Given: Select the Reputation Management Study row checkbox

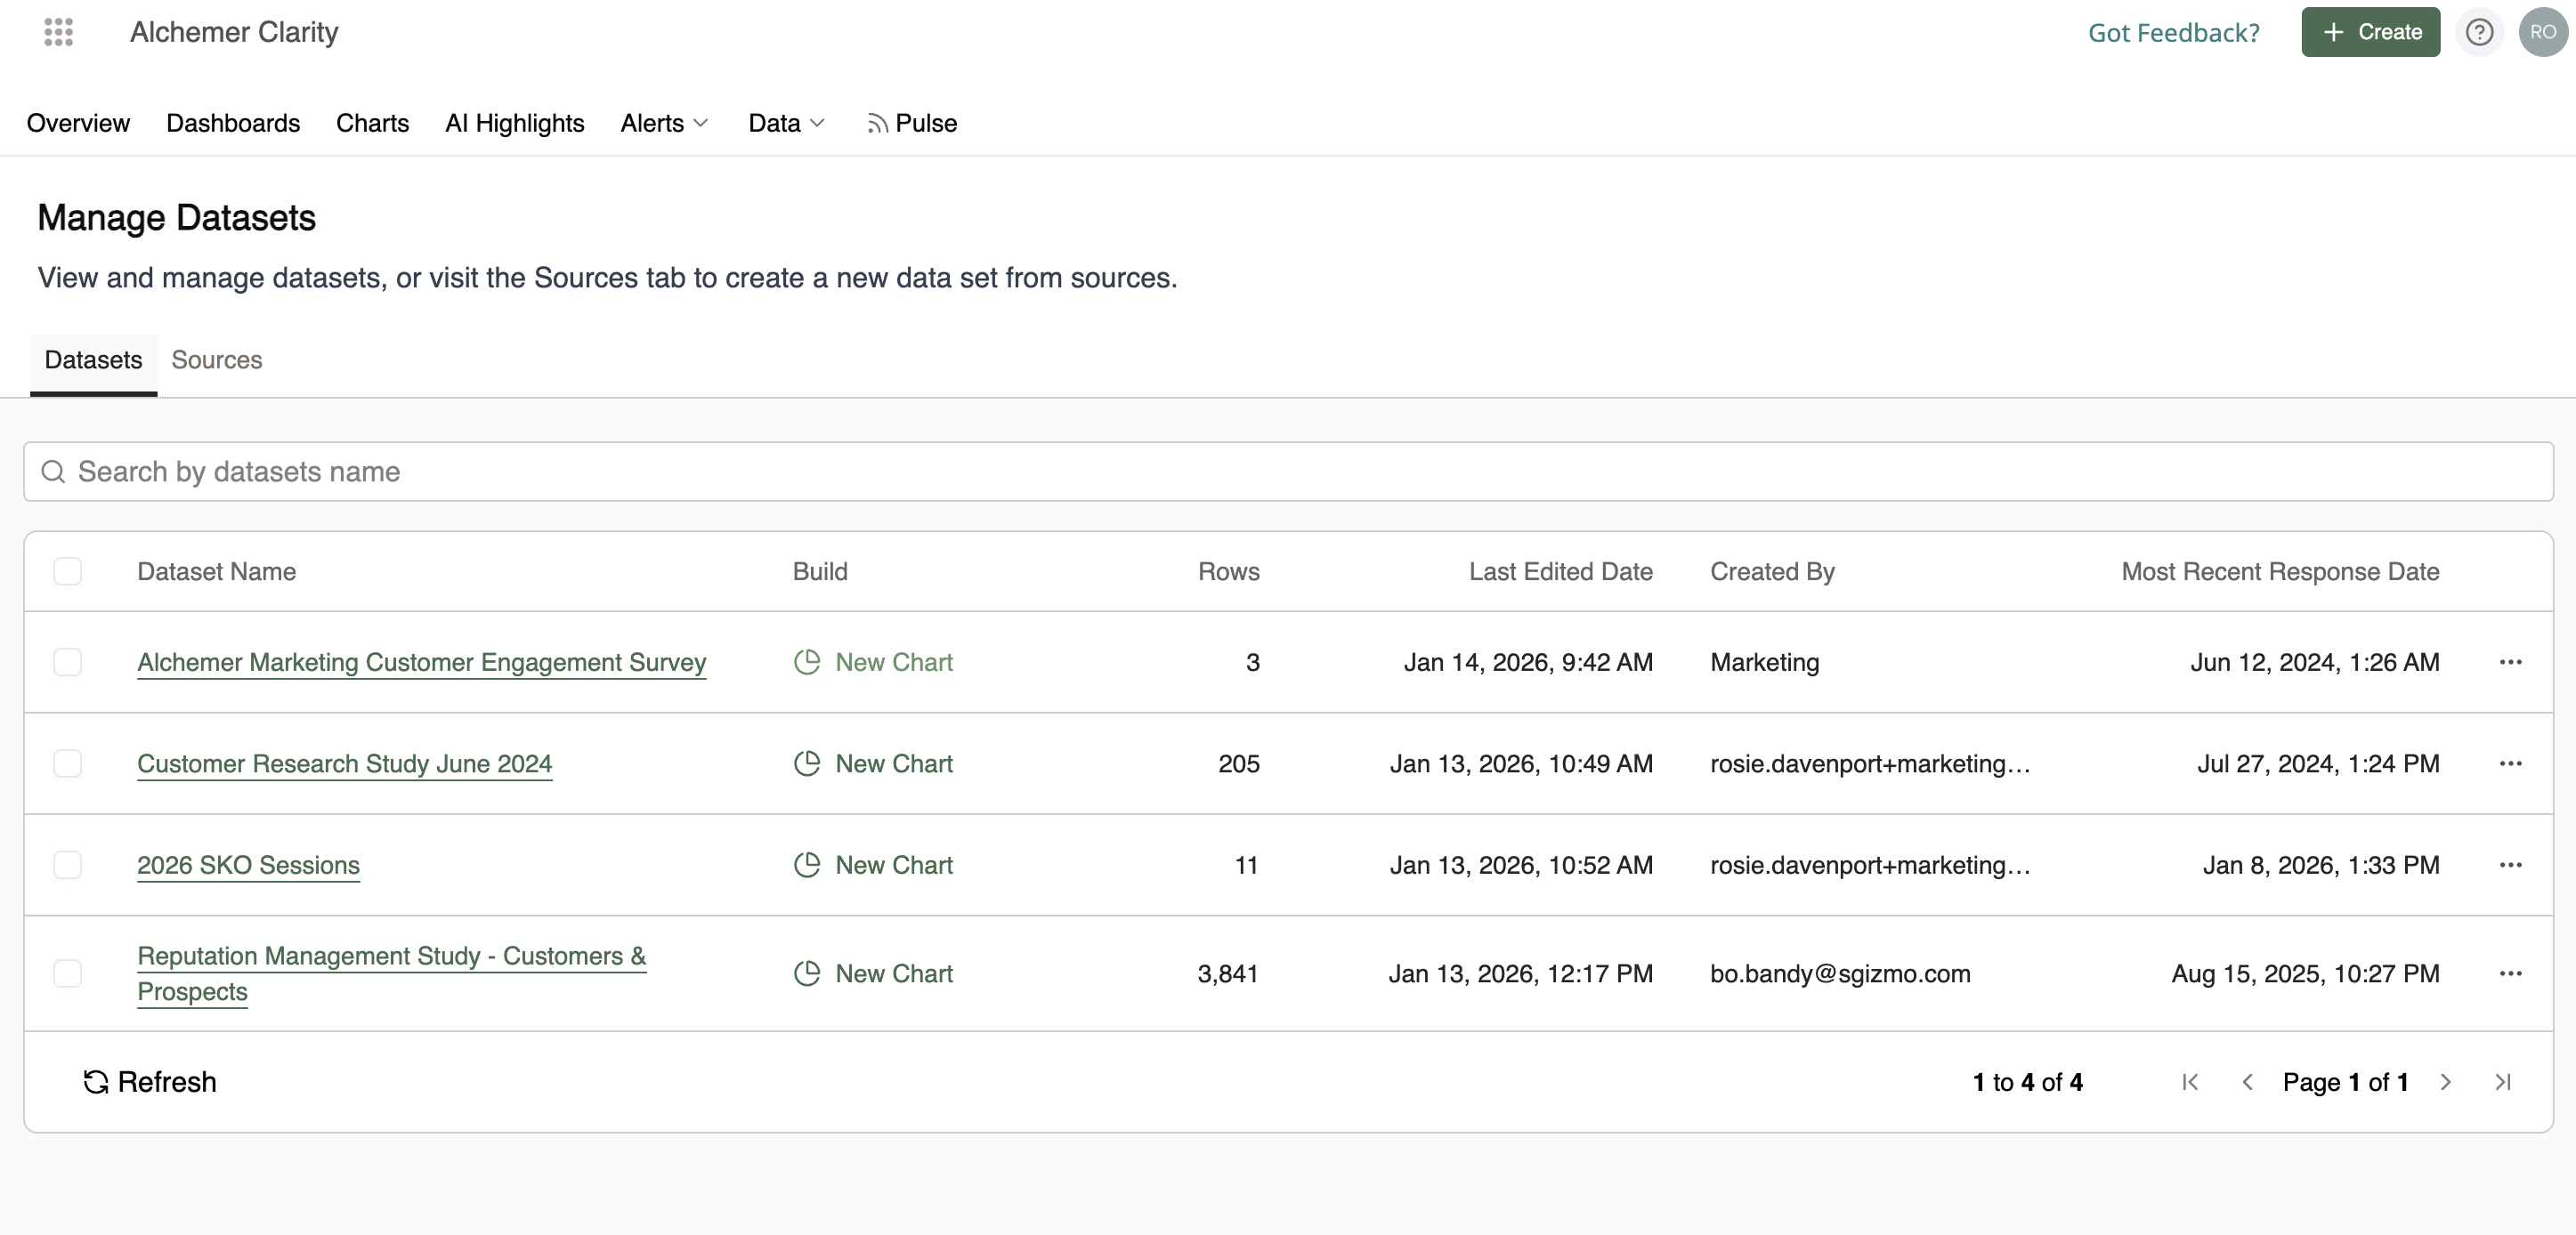Looking at the screenshot, I should coord(67,973).
